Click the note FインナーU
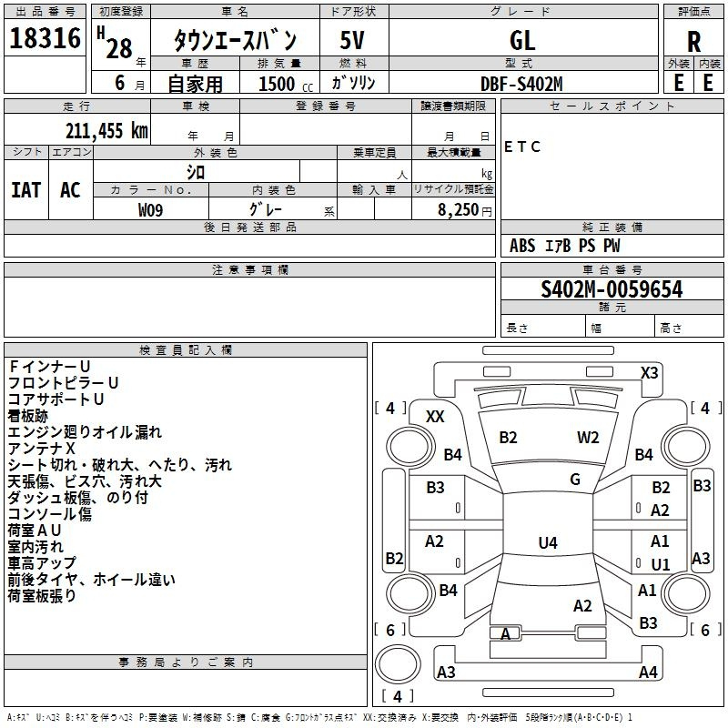This screenshot has width=728, height=728. click(x=49, y=367)
